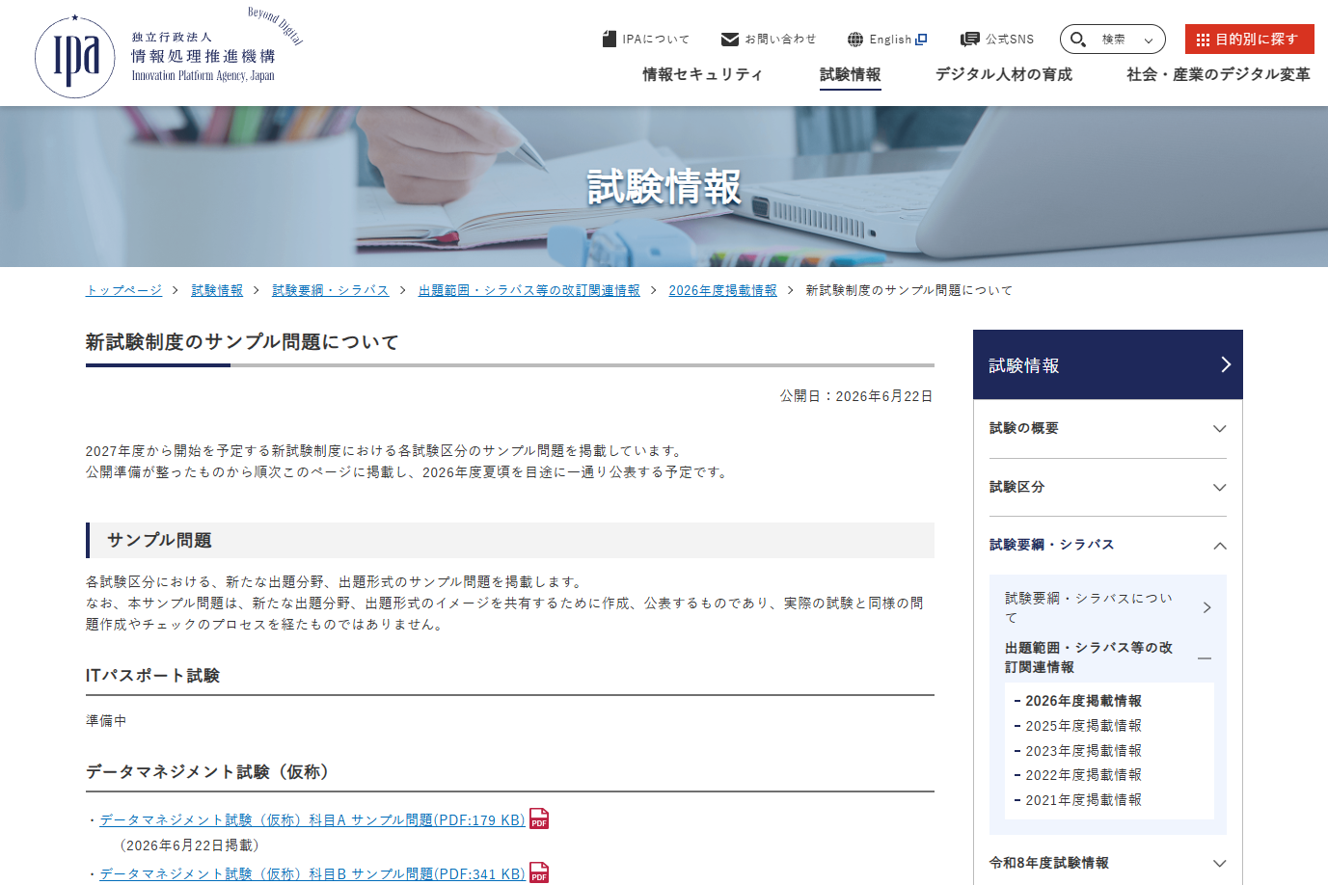Open the 情報セキュリティ main menu
This screenshot has width=1328, height=885.
702,74
